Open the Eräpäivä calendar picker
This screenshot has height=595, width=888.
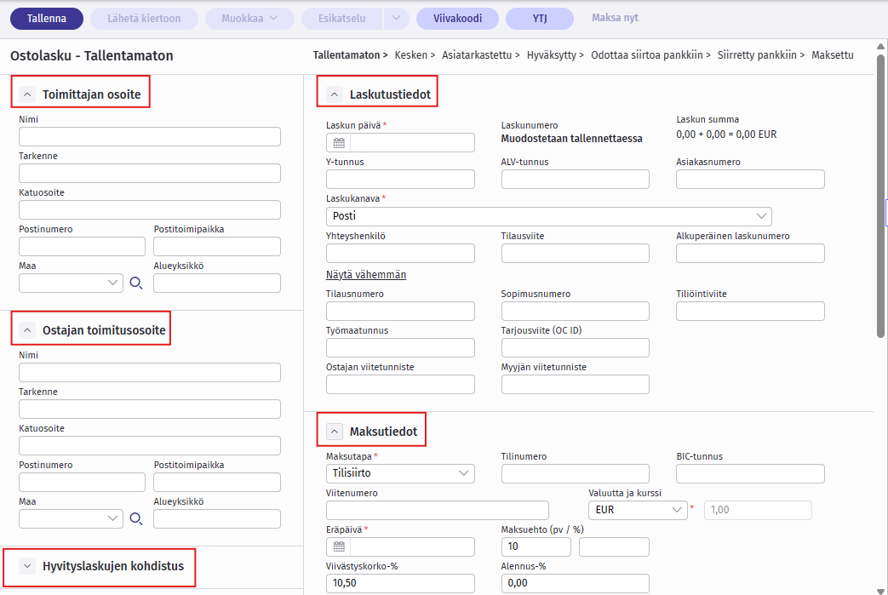pyautogui.click(x=338, y=547)
